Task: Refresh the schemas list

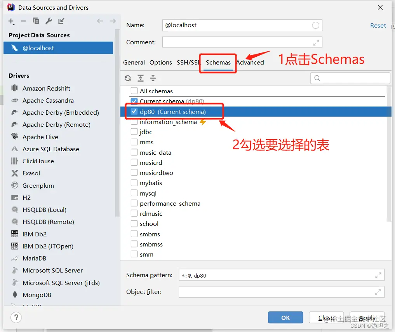Action: tap(128, 78)
